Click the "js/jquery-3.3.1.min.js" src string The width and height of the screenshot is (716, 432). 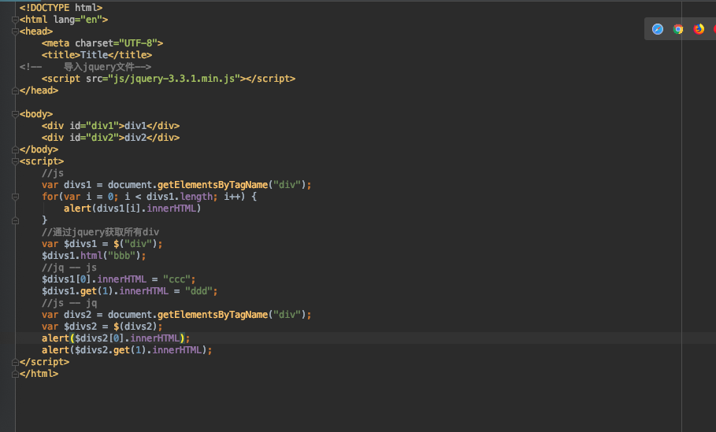[174, 79]
